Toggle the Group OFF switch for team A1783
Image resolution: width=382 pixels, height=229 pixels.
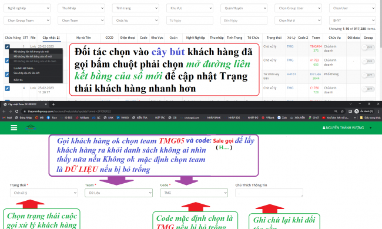(x=368, y=61)
